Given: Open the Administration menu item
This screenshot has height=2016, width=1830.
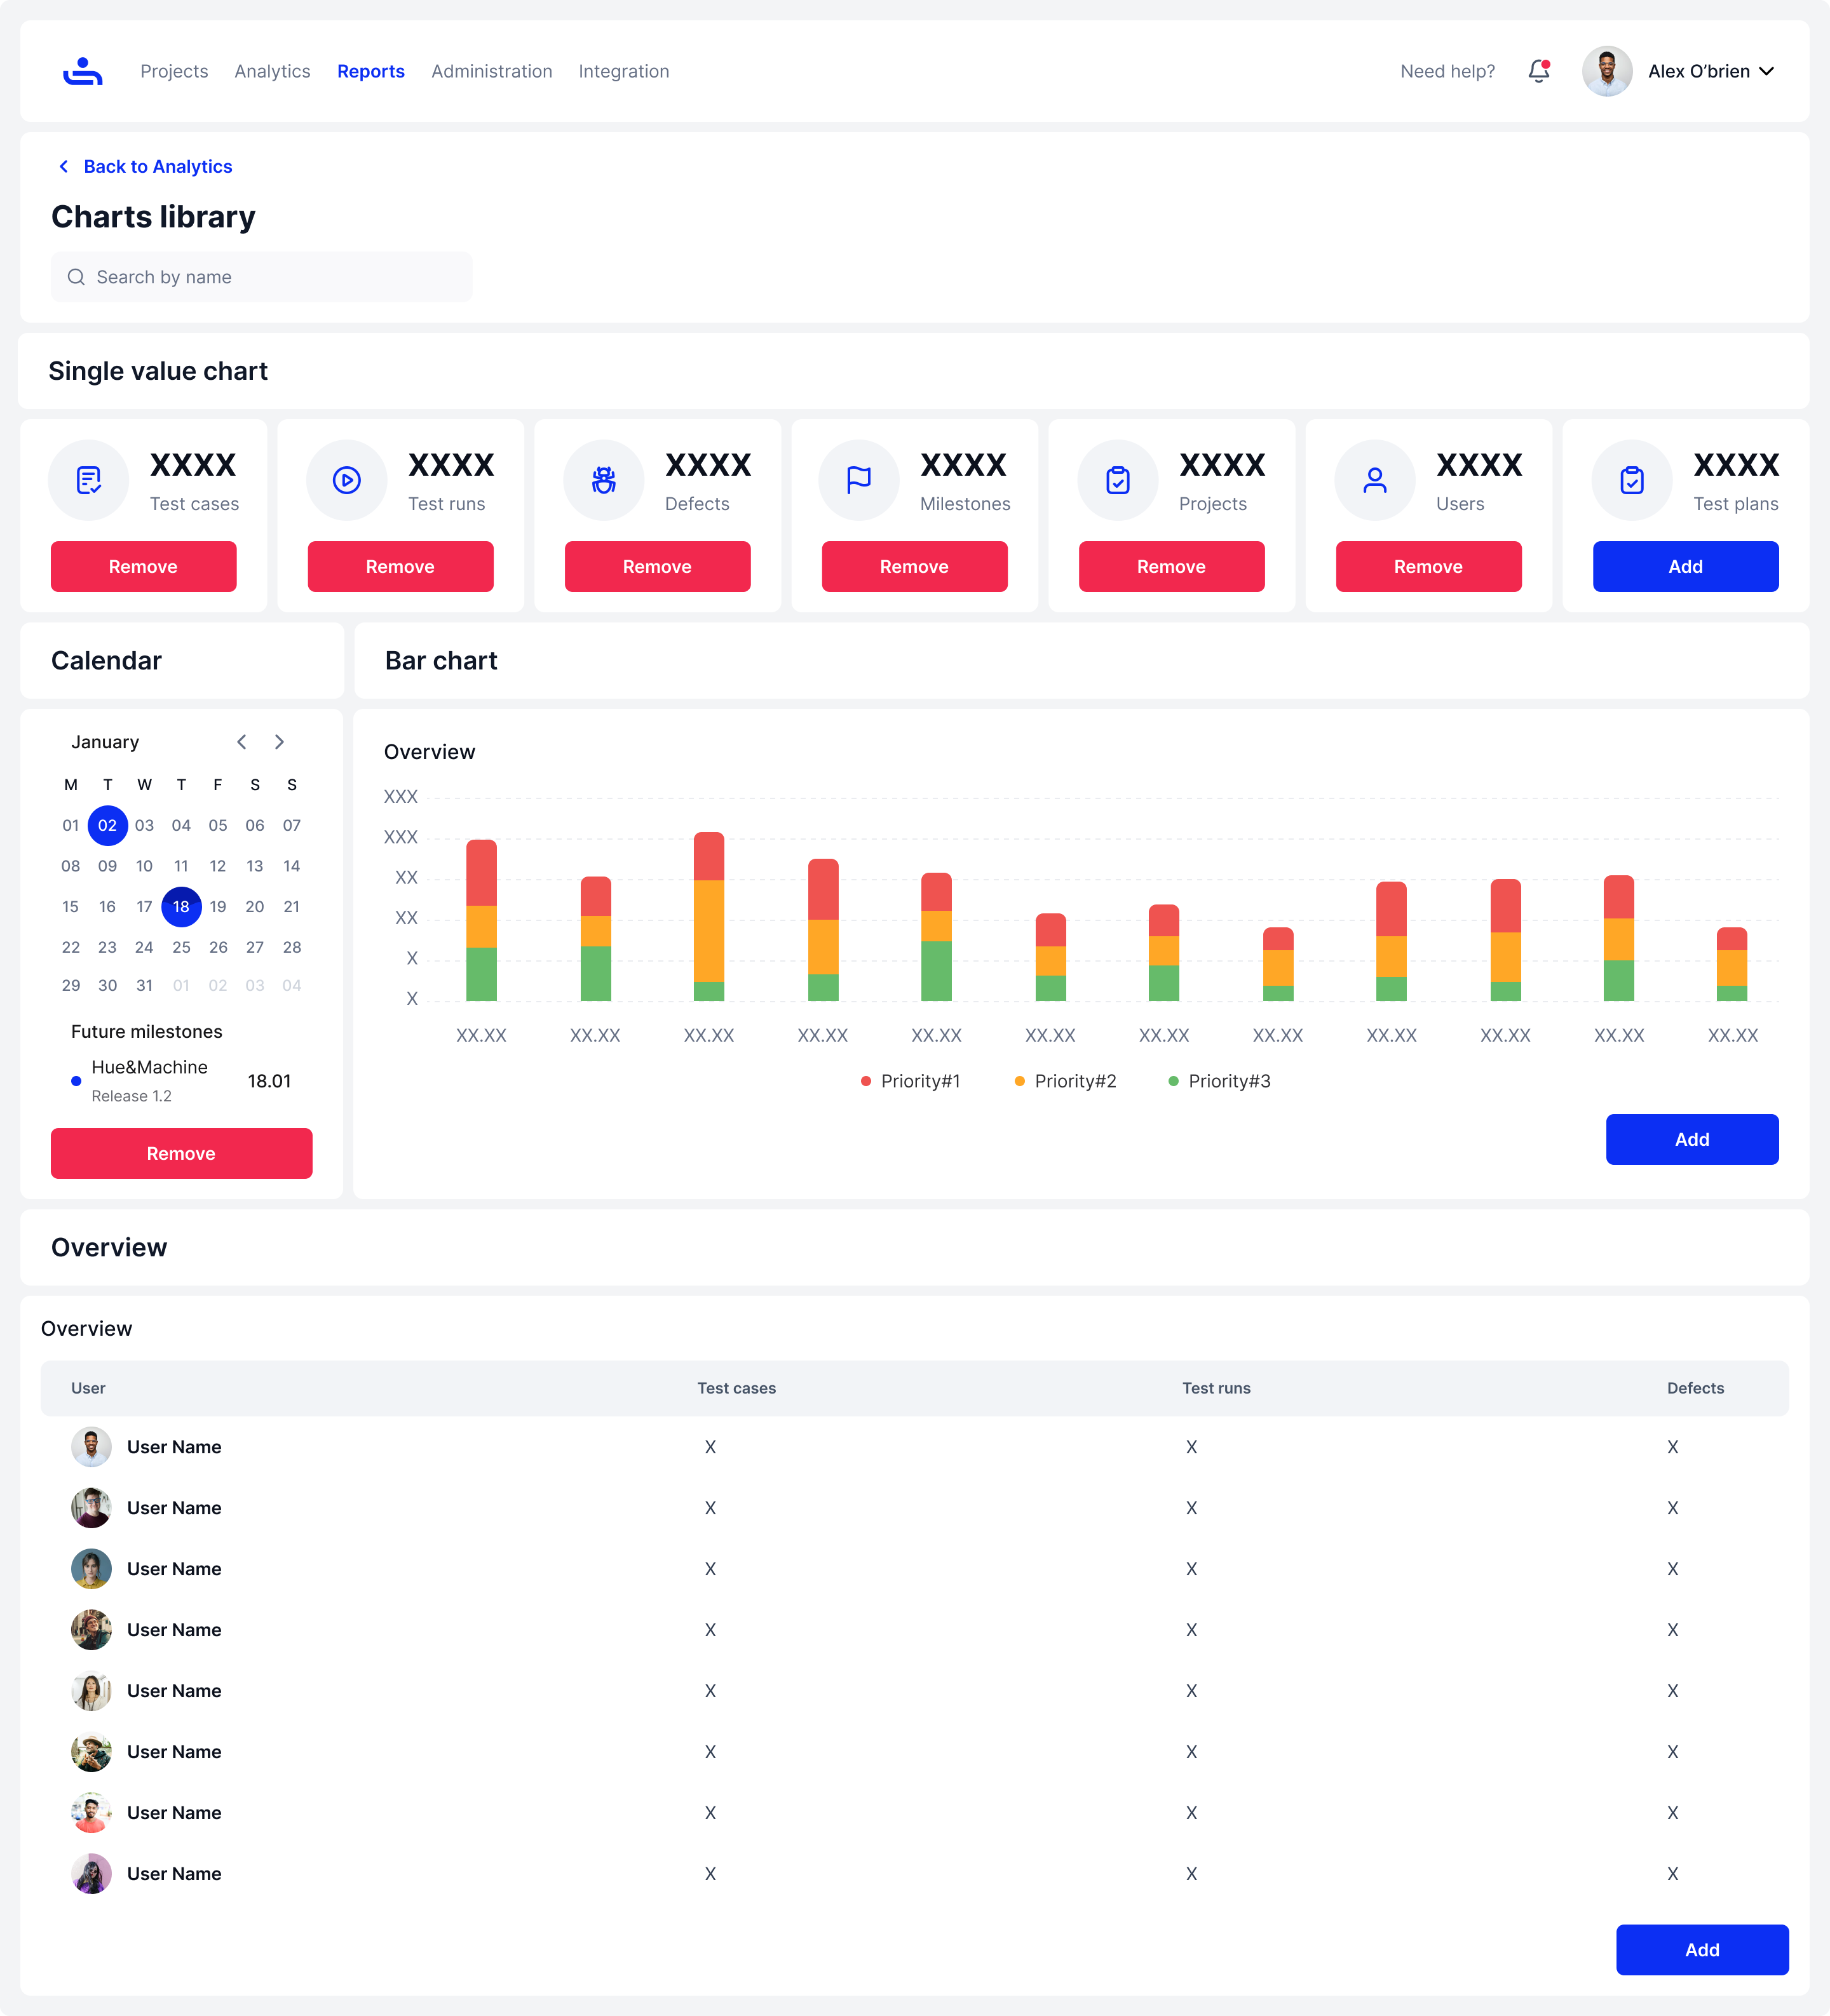Looking at the screenshot, I should point(491,71).
